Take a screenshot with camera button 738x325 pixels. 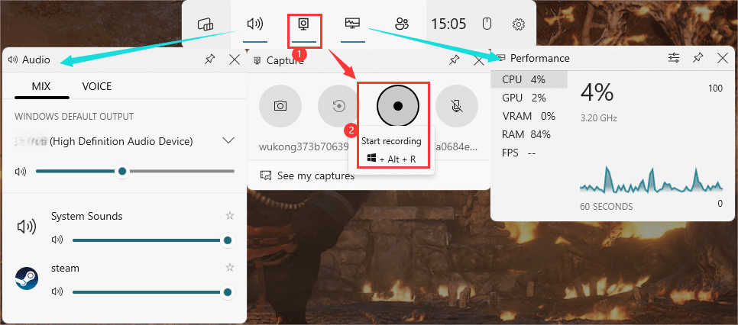(x=280, y=106)
